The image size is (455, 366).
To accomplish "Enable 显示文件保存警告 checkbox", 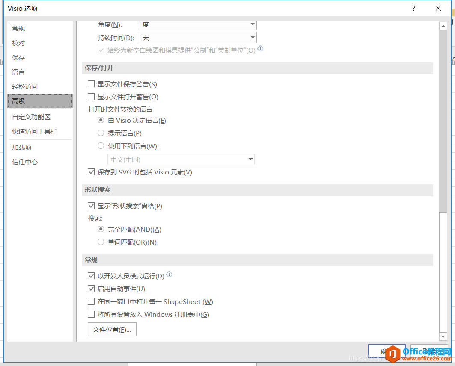I will 91,84.
